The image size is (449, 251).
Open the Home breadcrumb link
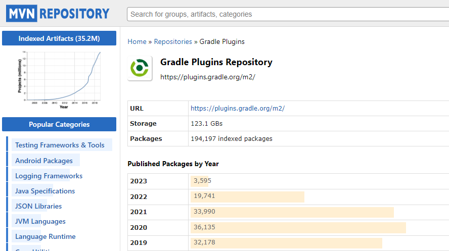click(137, 41)
